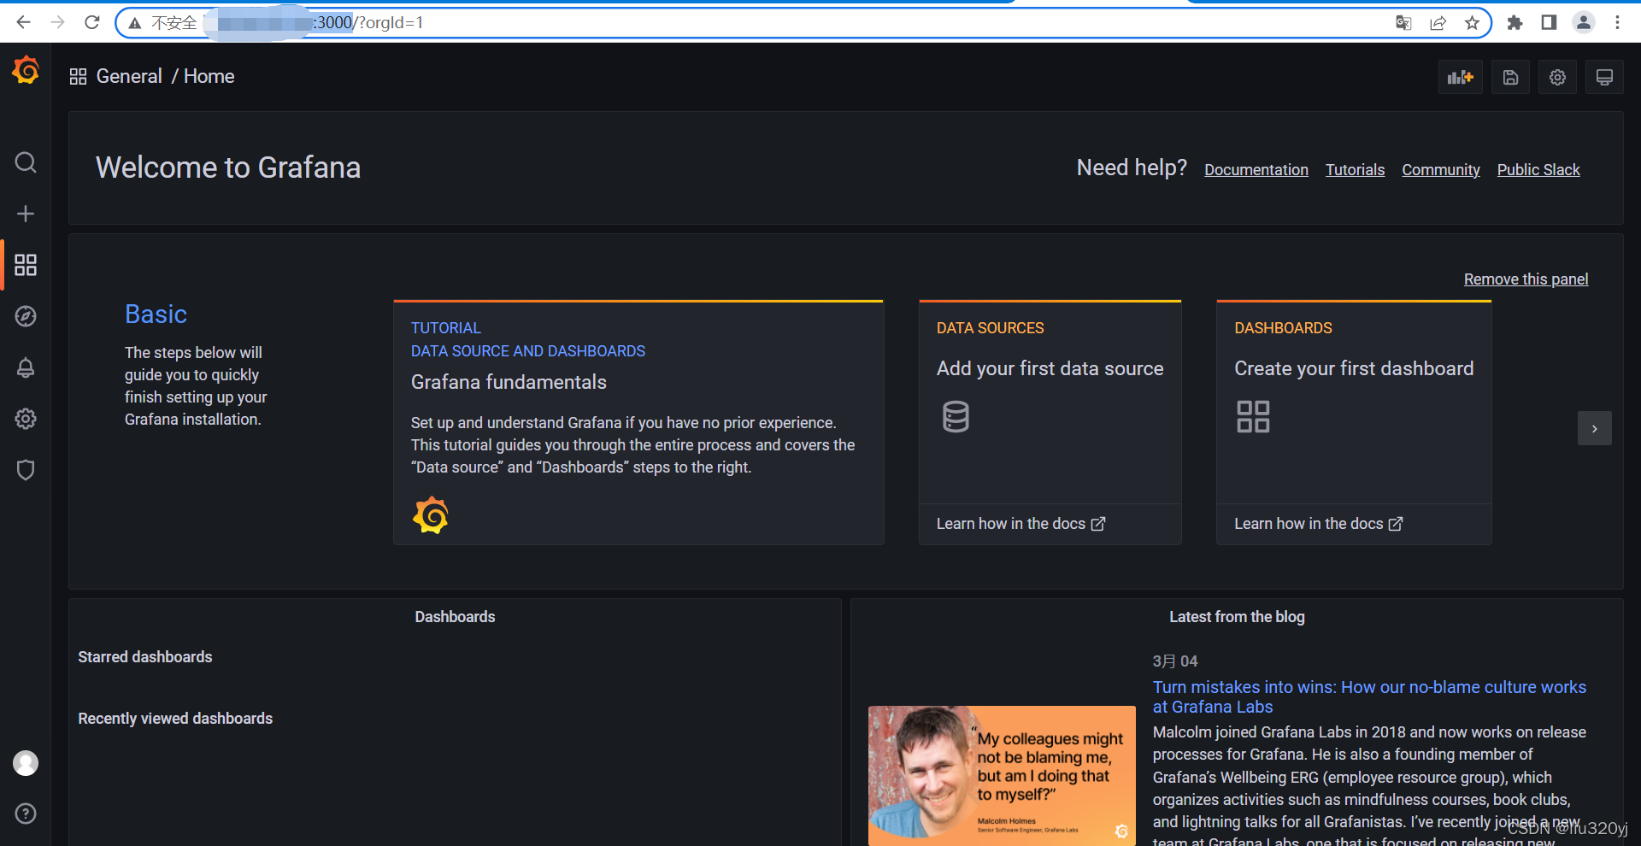Viewport: 1641px width, 846px height.
Task: Open the Configuration gear in sidebar
Action: point(26,419)
